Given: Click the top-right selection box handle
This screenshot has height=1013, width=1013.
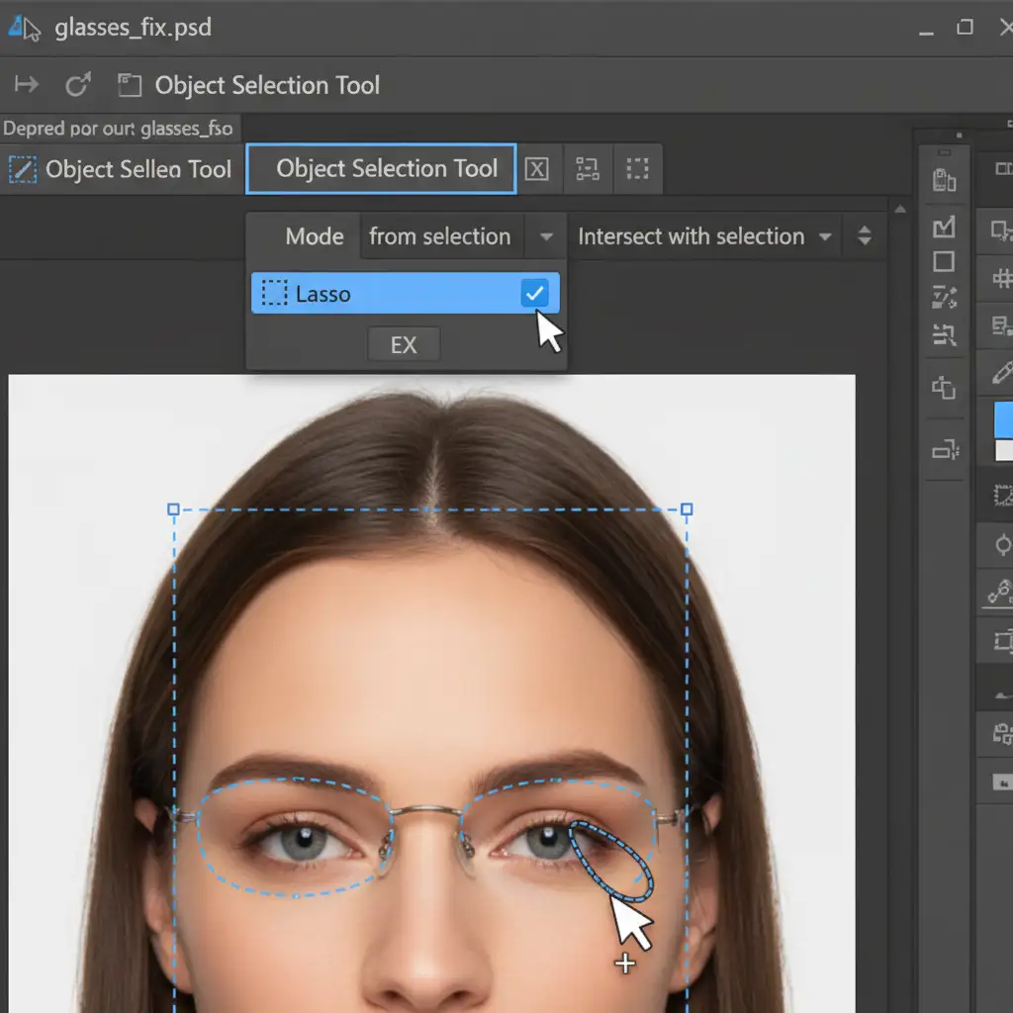Looking at the screenshot, I should click(687, 509).
